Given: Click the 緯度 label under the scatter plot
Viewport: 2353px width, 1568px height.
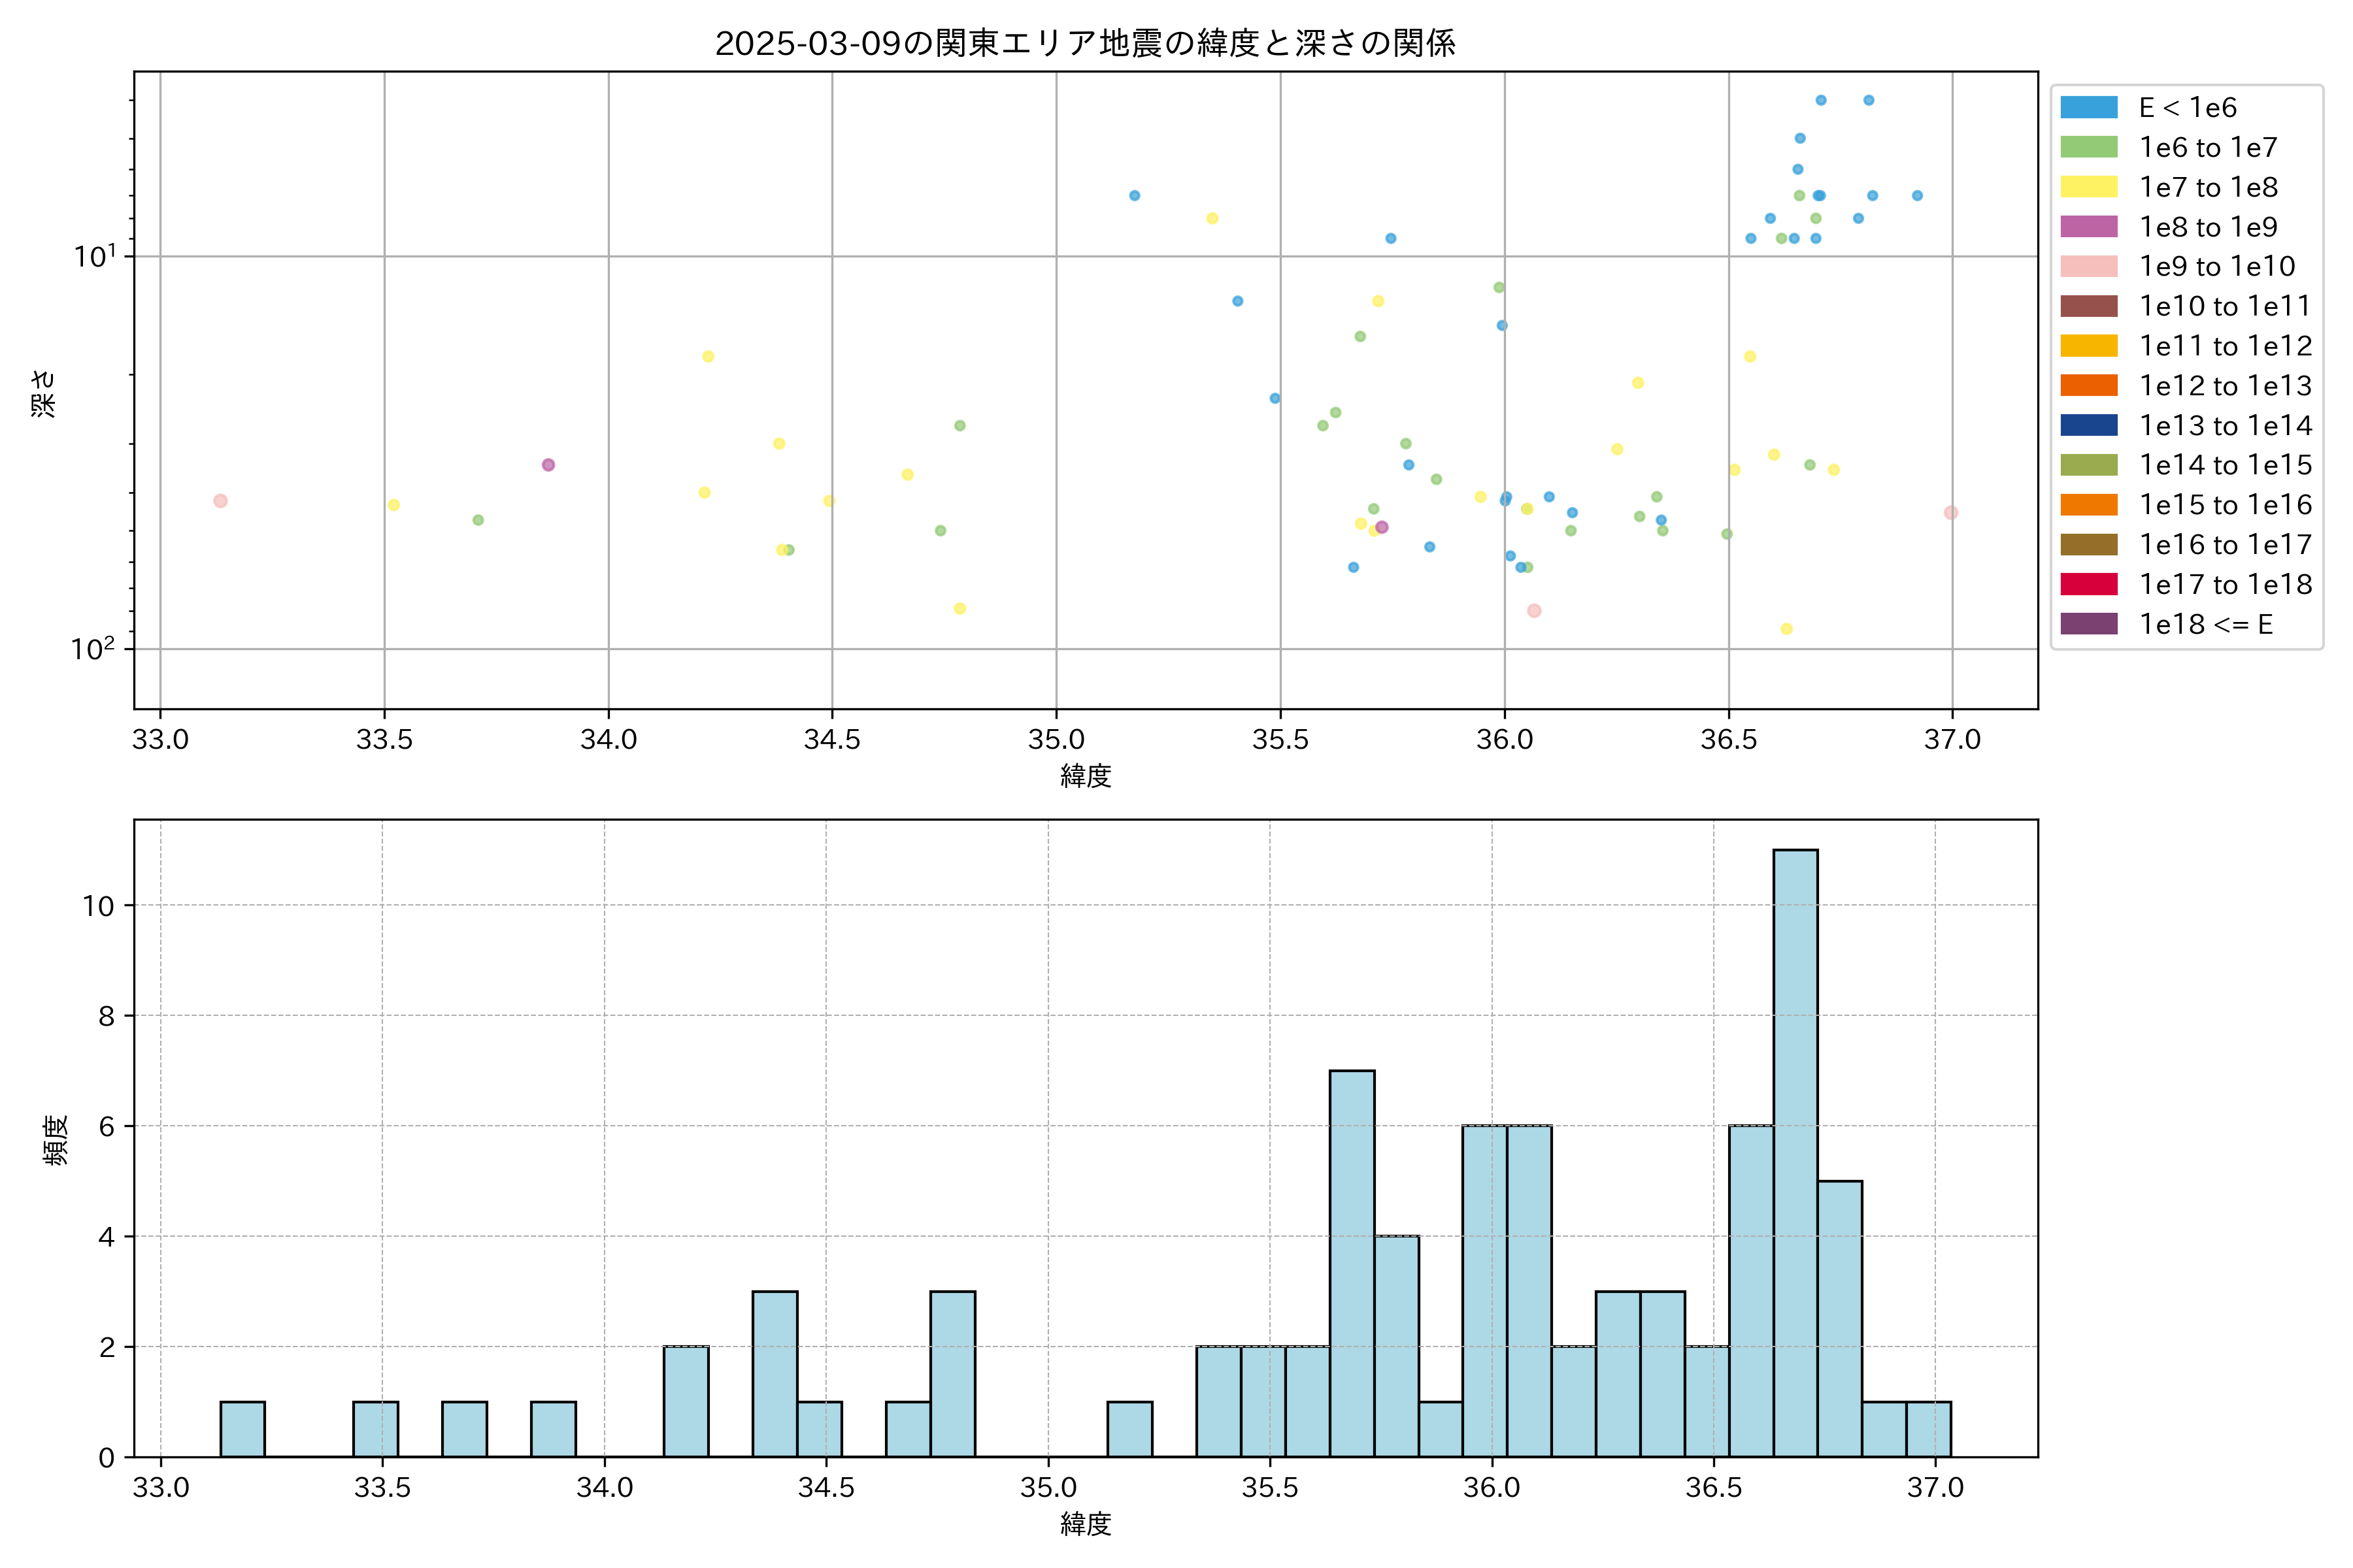Looking at the screenshot, I should pos(1086,776).
